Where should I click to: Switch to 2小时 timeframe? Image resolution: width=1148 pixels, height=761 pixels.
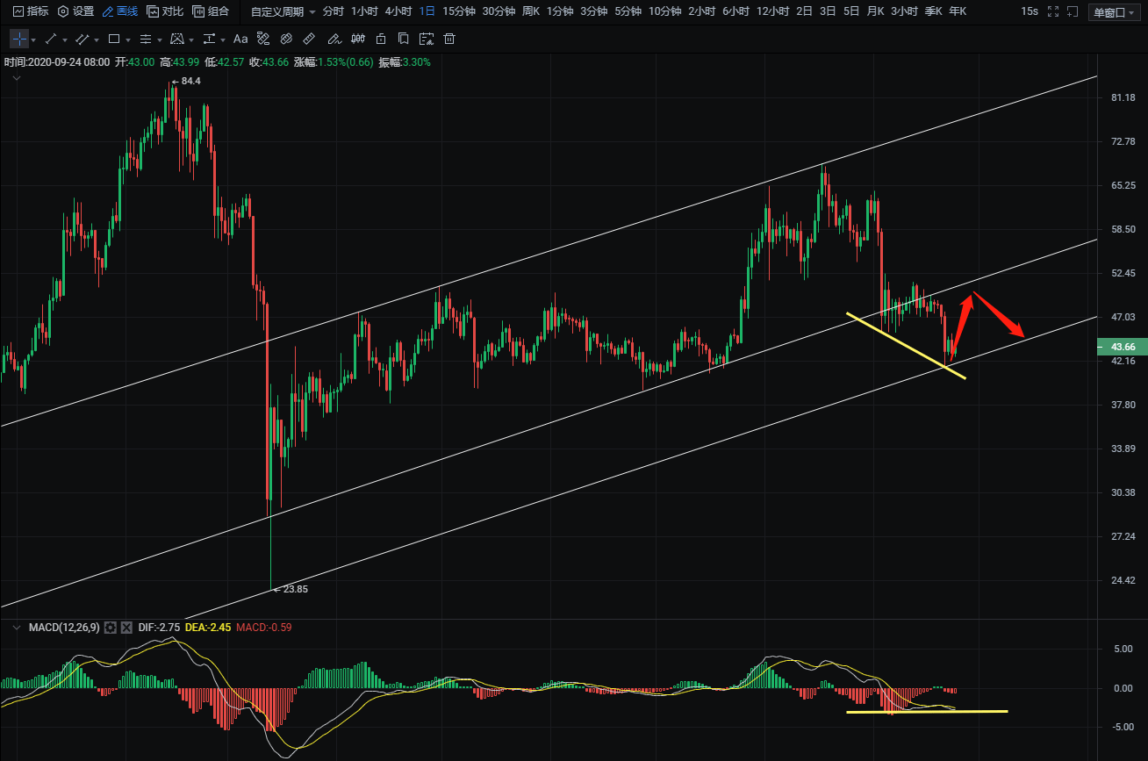702,11
